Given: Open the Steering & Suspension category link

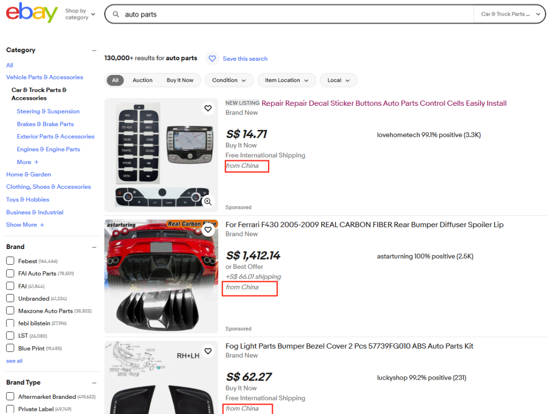Looking at the screenshot, I should (x=48, y=111).
